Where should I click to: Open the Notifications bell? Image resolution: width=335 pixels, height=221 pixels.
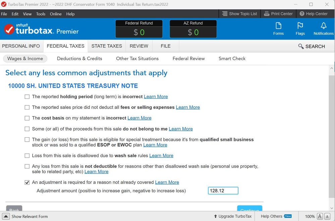324,26
